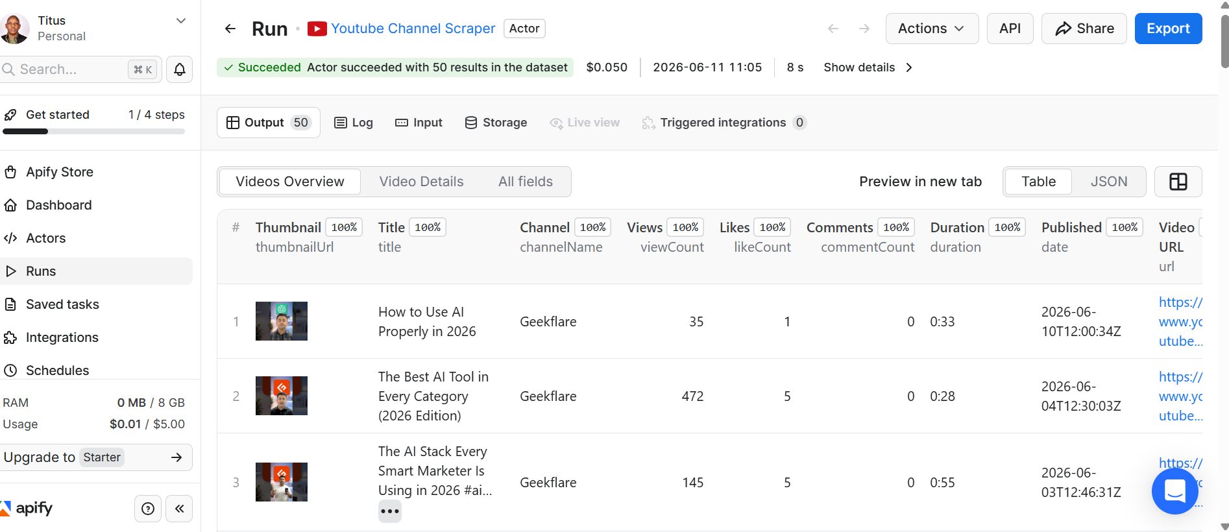Click the Succeeded status badge
This screenshot has width=1229, height=532.
(x=395, y=67)
